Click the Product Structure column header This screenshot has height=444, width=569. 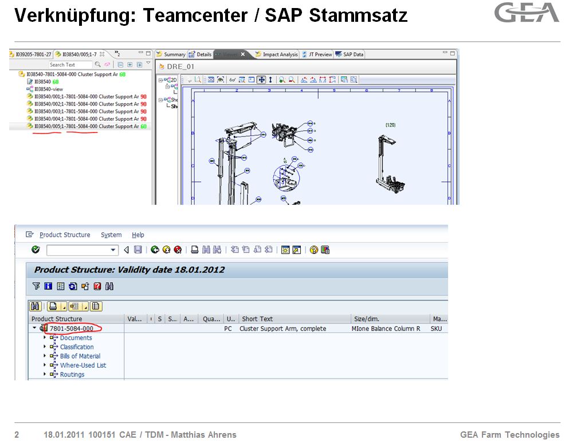coord(76,318)
